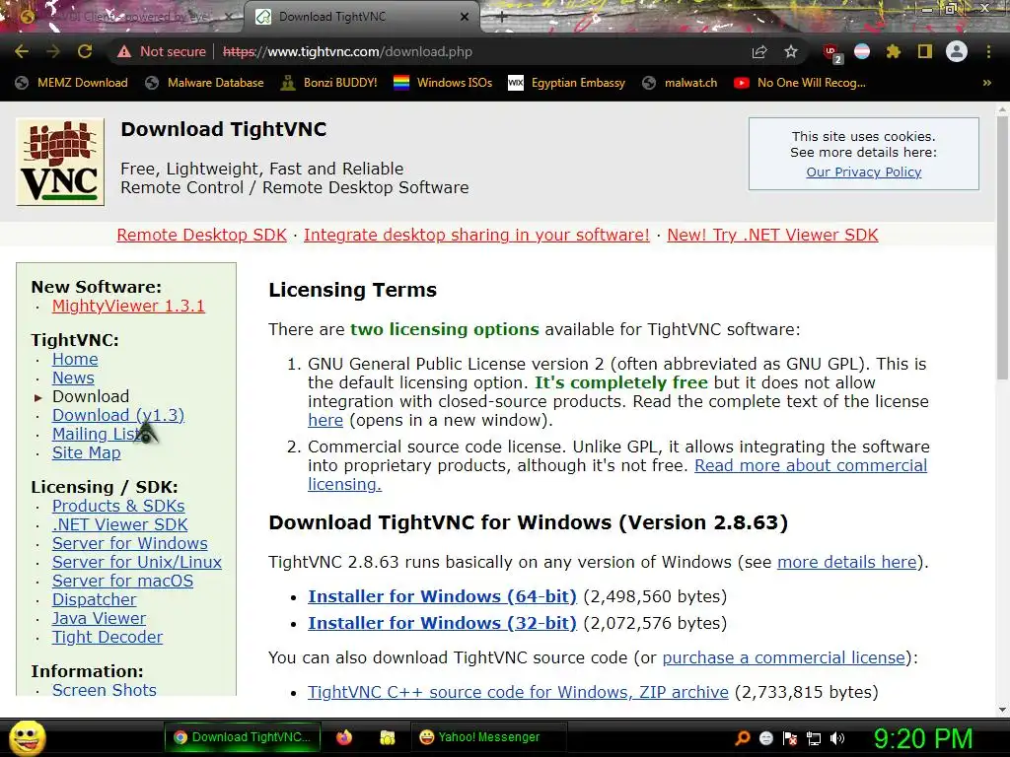
Task: Open the No One Will Recog... YouTube bookmark
Action: click(x=800, y=83)
